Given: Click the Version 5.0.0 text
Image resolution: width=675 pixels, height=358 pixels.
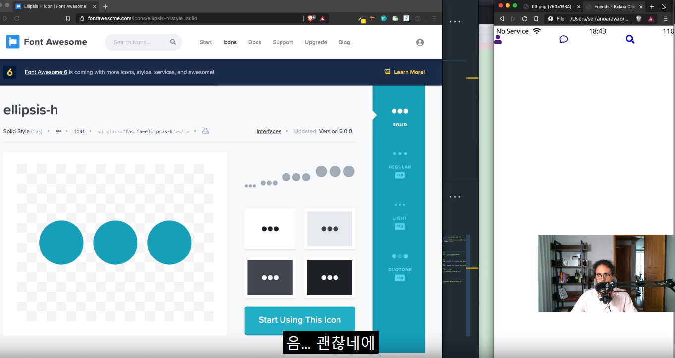Looking at the screenshot, I should pyautogui.click(x=336, y=131).
